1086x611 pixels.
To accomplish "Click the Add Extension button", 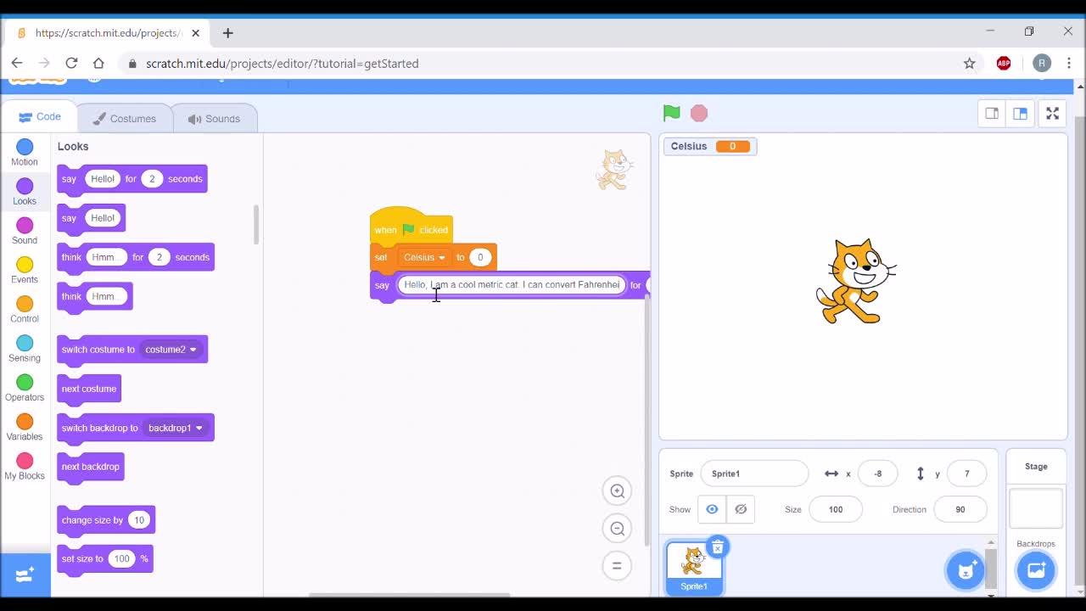I will 25,575.
